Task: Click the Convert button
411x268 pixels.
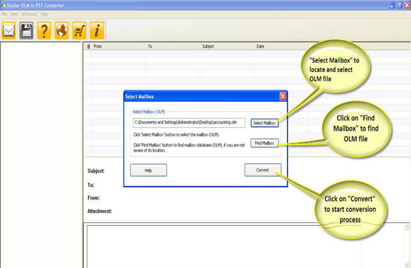Action: (x=263, y=170)
